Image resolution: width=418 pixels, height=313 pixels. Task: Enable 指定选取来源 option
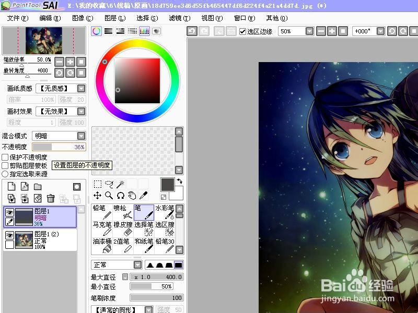click(5, 174)
